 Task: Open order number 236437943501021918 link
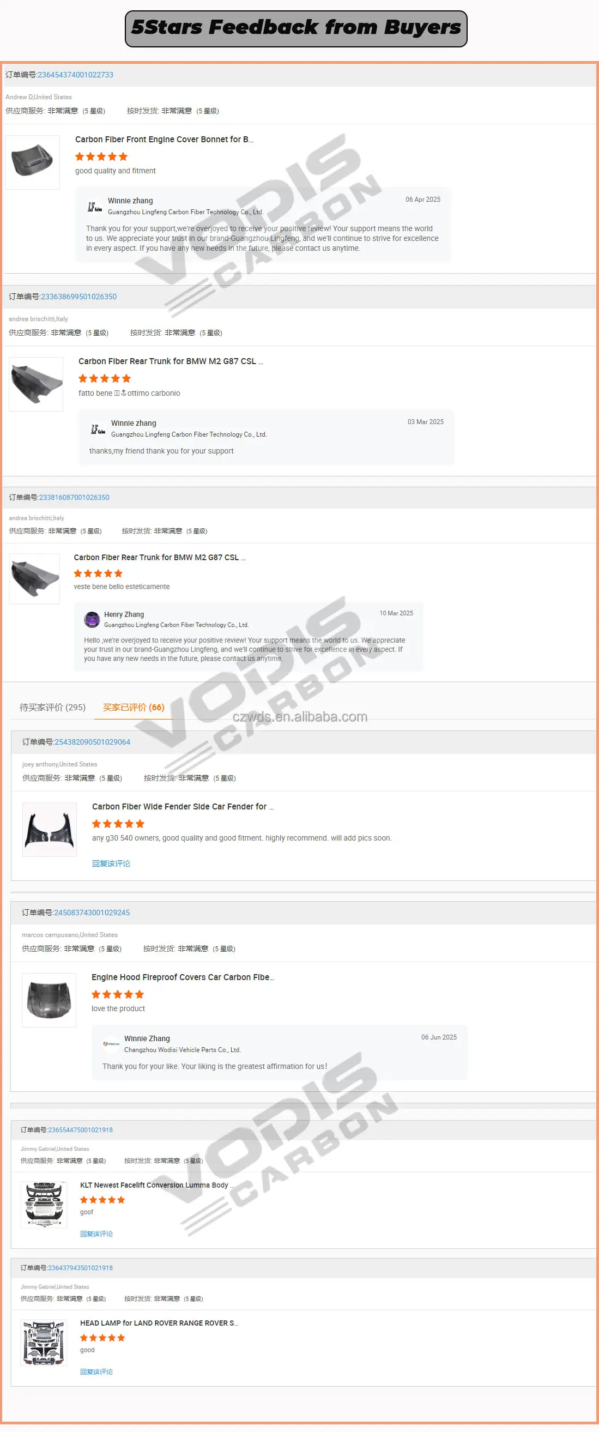[x=81, y=1267]
